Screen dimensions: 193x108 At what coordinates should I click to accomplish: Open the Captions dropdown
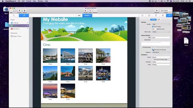coord(161,52)
